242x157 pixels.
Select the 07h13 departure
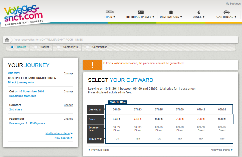(138, 109)
